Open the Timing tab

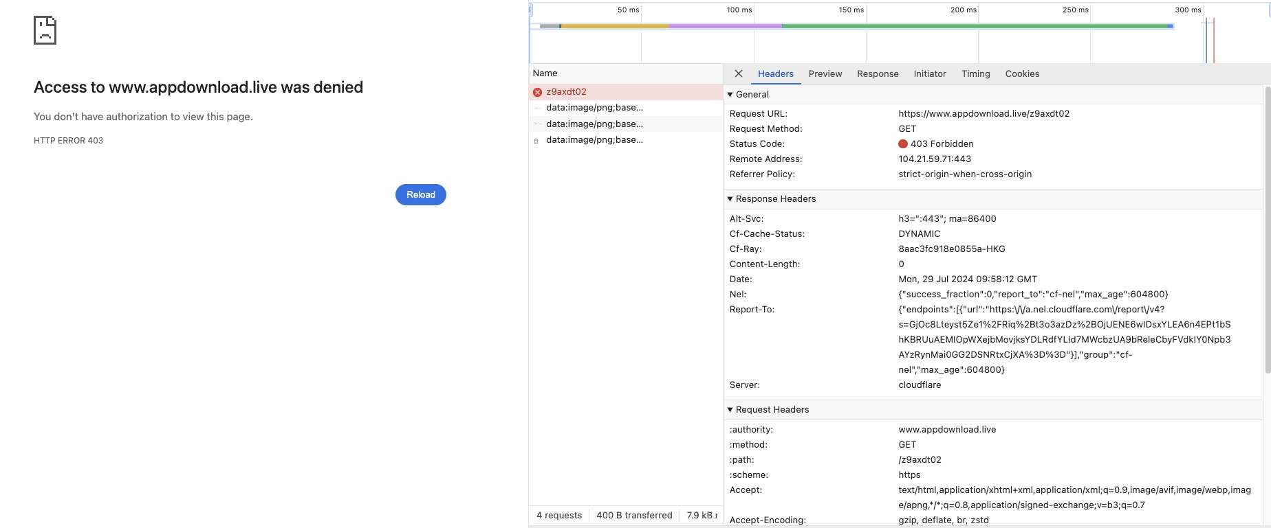(976, 74)
